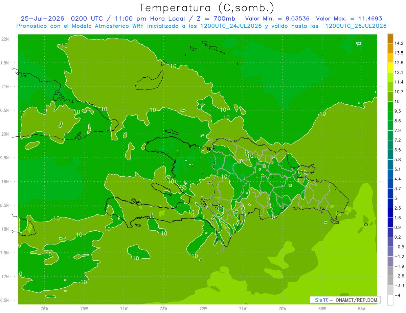Click the SisPI - ONAMET/REP.DOM. credit box
This screenshot has width=406, height=313.
point(345,300)
